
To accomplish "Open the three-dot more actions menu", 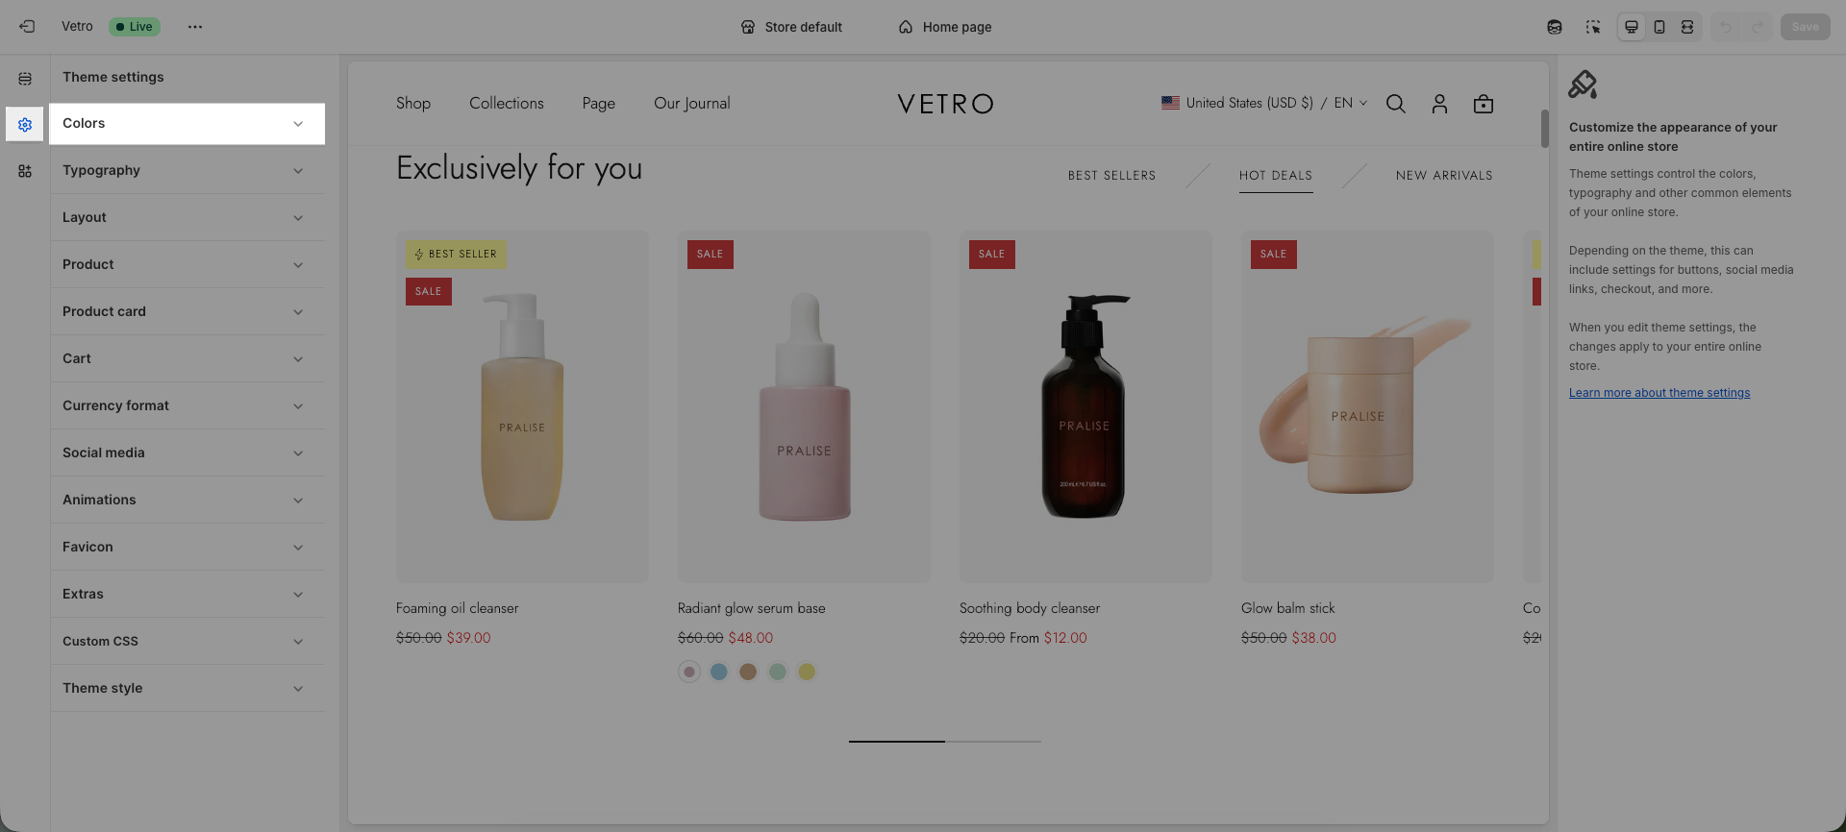I will coord(195,27).
